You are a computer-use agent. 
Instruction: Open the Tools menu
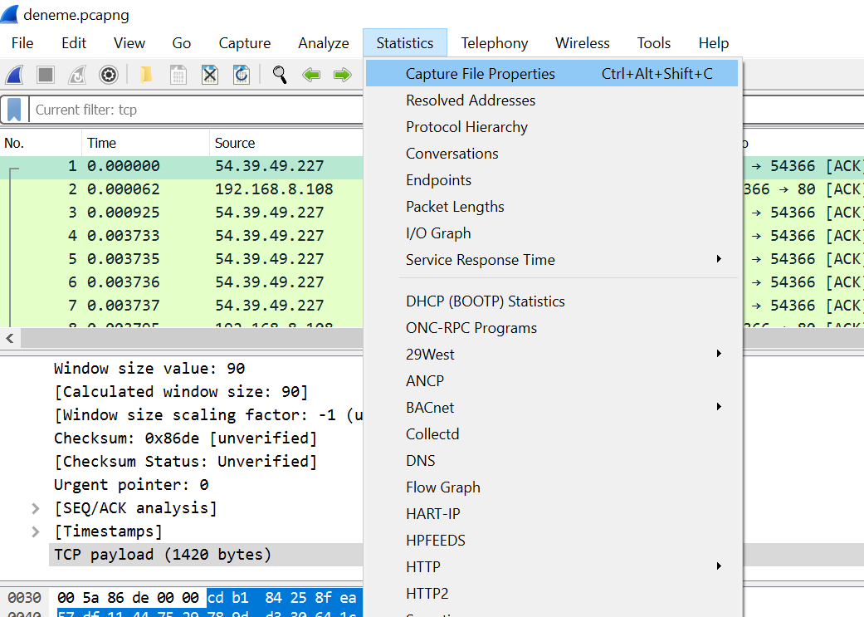click(653, 43)
